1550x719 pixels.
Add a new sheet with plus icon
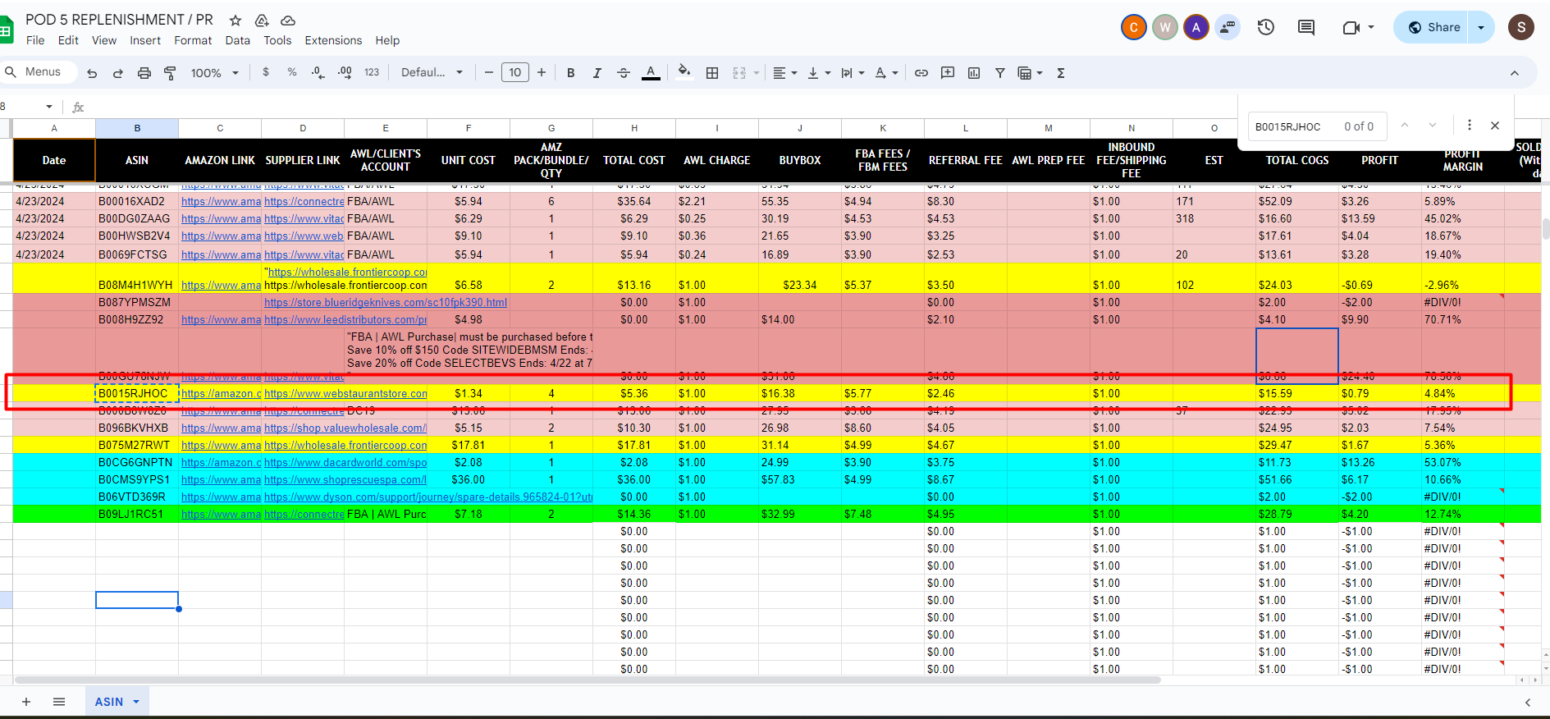(x=26, y=702)
